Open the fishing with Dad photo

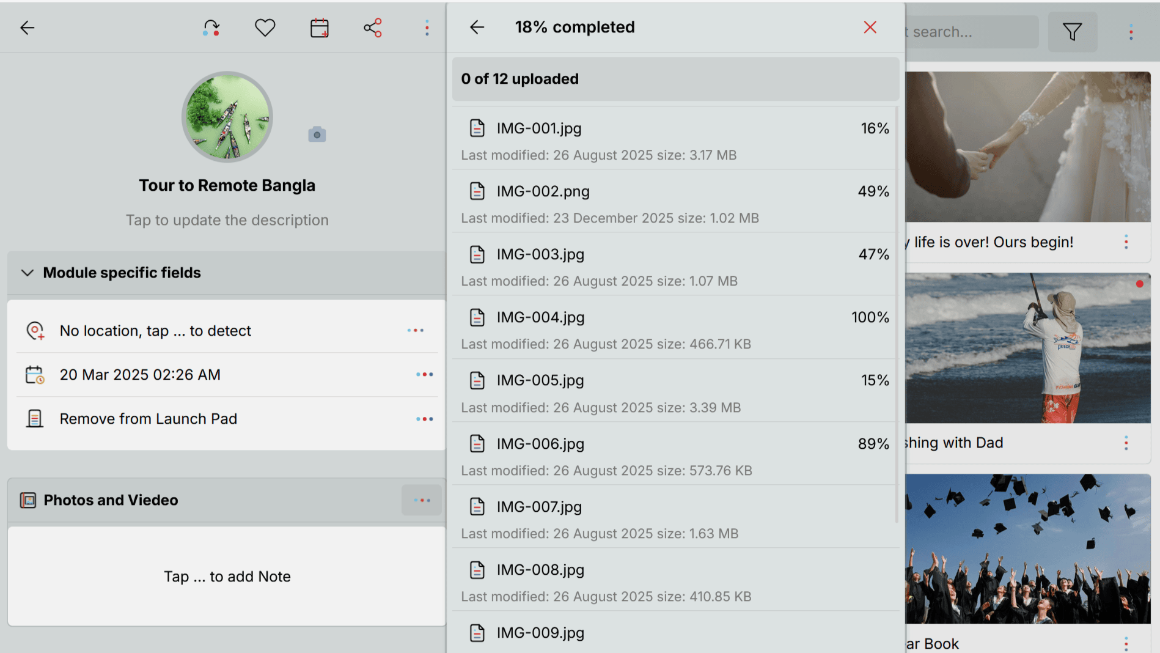point(1028,348)
